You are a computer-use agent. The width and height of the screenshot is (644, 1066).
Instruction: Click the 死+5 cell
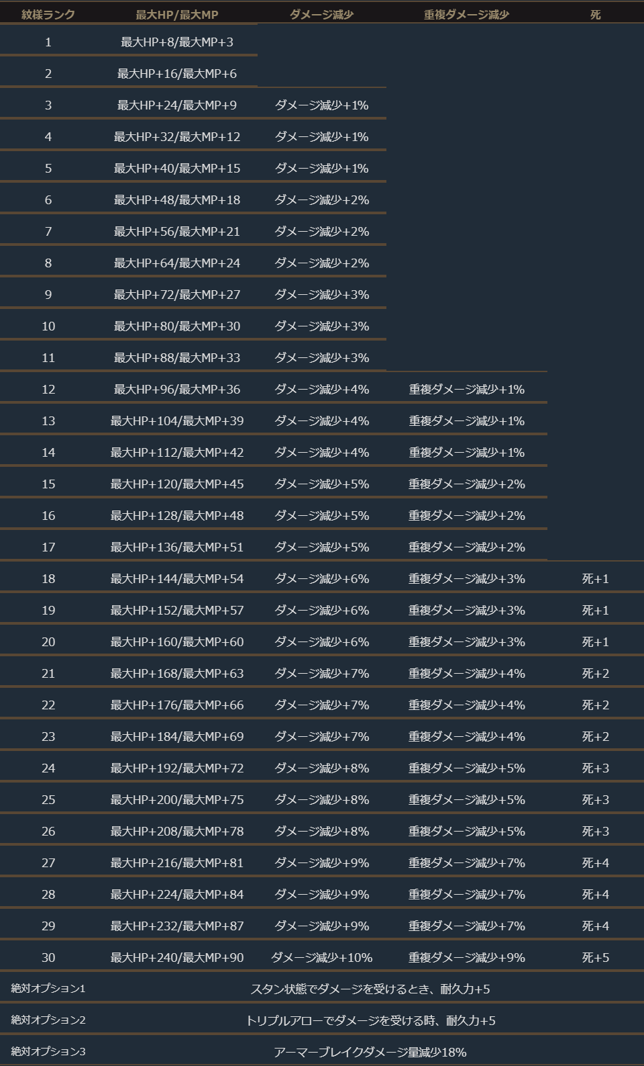point(595,957)
